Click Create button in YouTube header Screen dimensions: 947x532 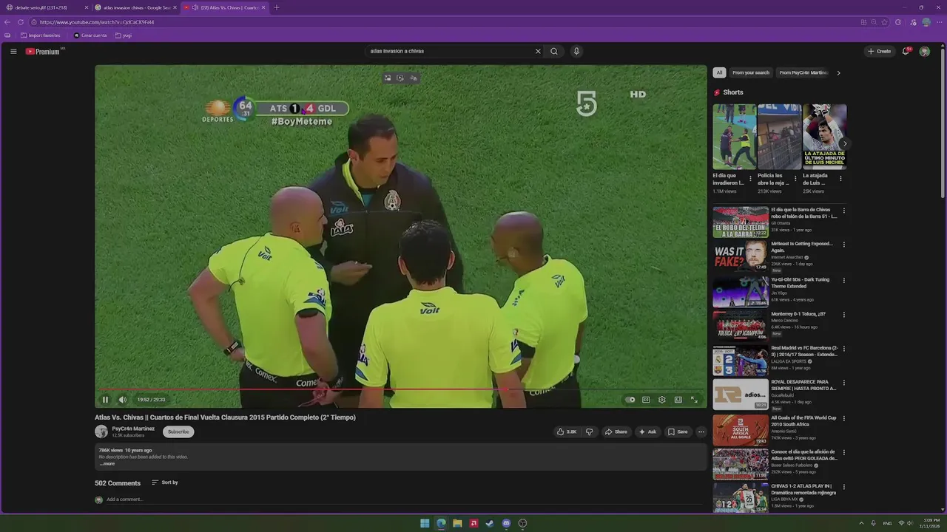click(879, 51)
